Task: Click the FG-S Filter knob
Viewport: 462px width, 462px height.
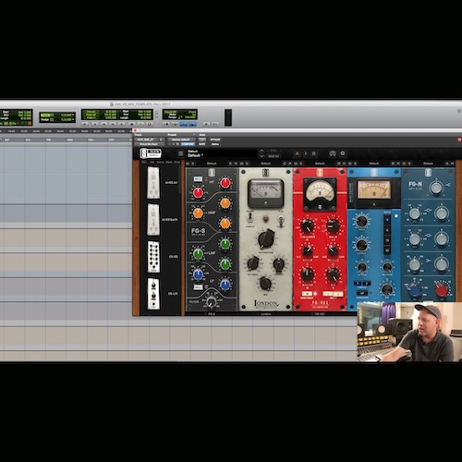Action: (x=211, y=301)
